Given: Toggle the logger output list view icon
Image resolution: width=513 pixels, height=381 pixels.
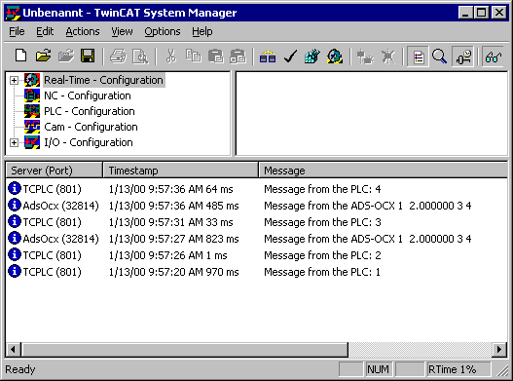Looking at the screenshot, I should [419, 56].
